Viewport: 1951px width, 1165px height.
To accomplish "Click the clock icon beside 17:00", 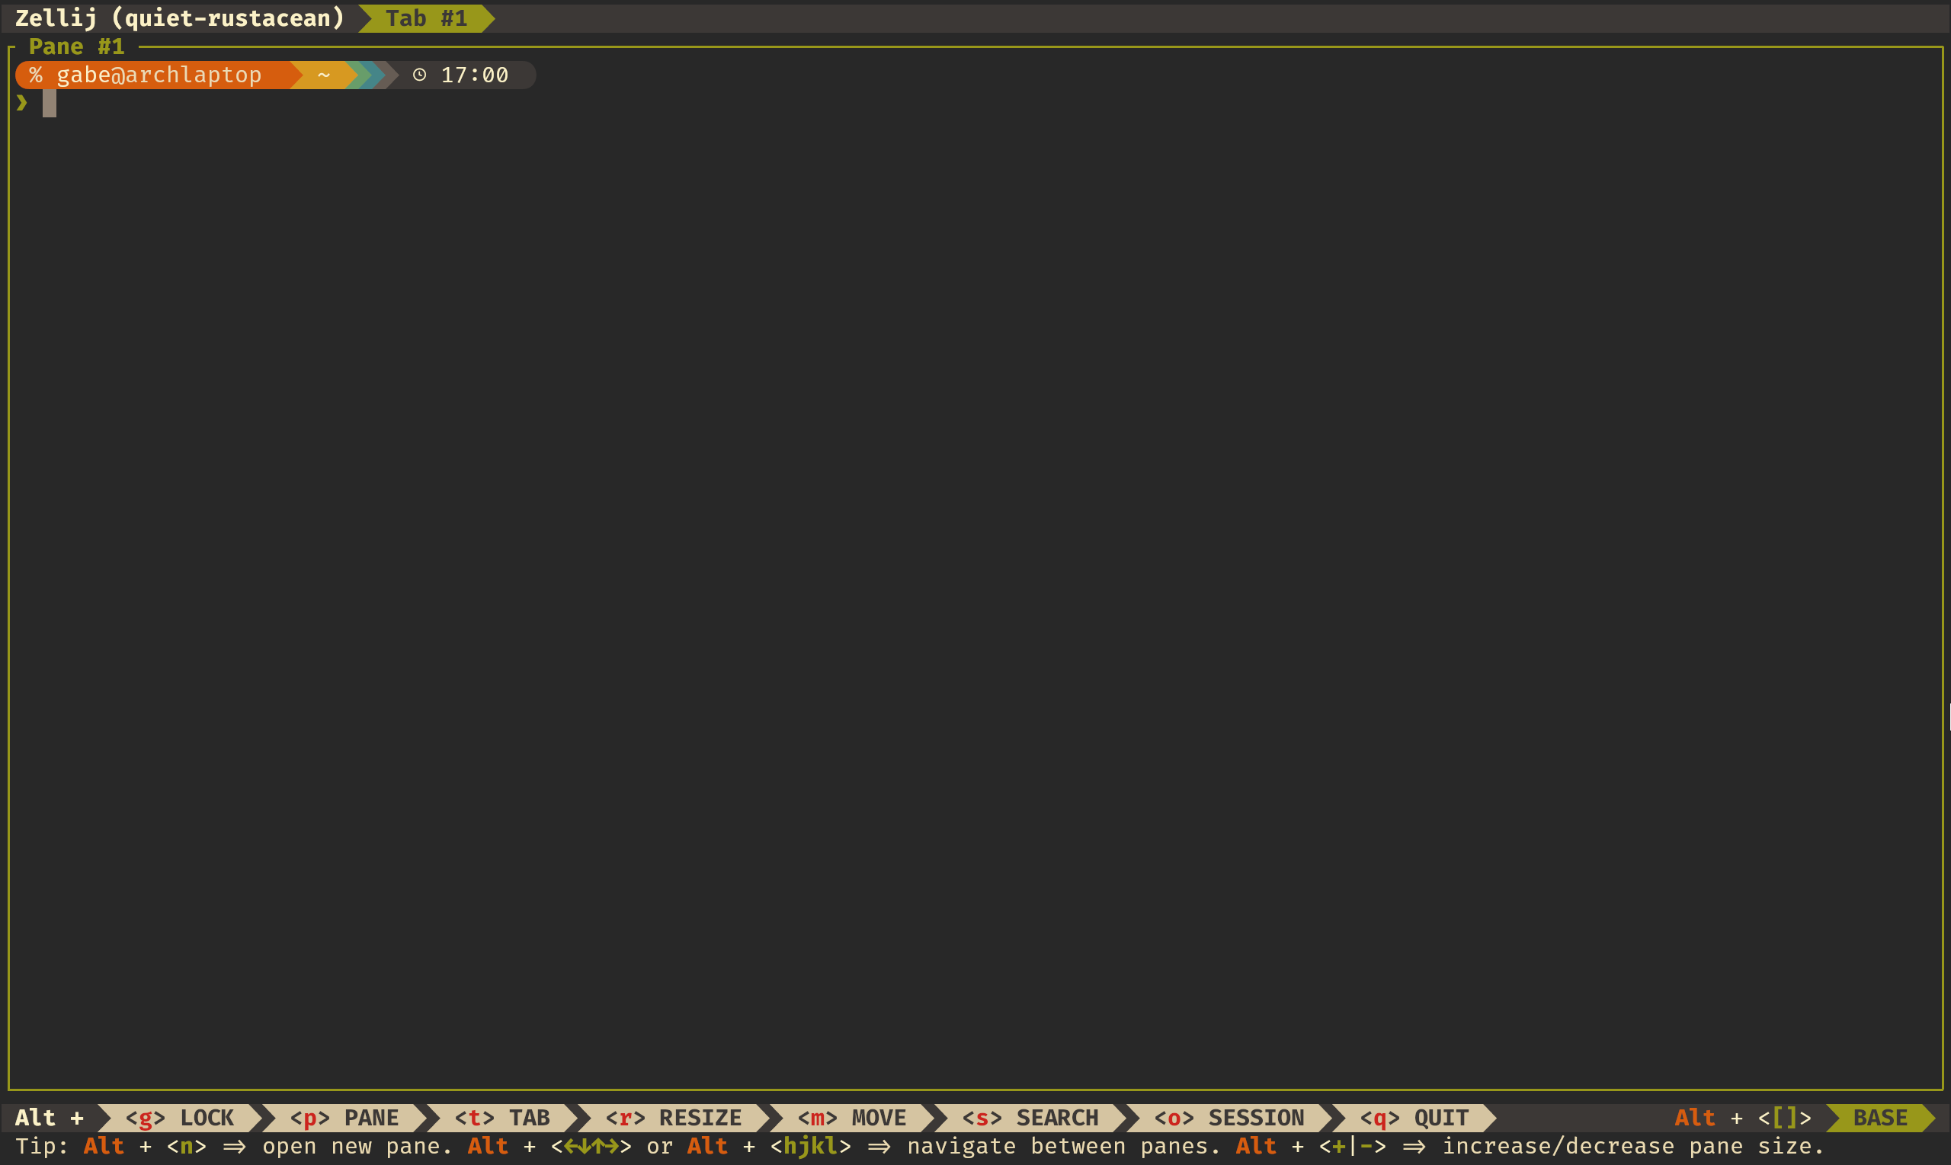I will click(x=419, y=75).
